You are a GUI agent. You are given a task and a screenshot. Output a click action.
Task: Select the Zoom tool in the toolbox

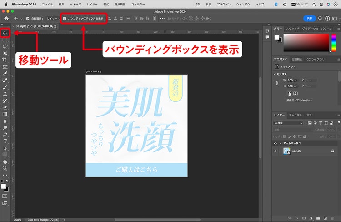click(x=5, y=168)
